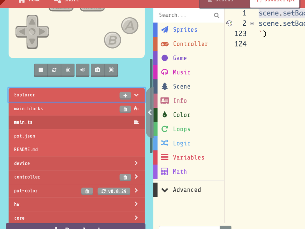
Task: Select the Math toolbox category
Action: pos(189,171)
